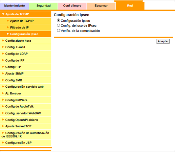
Task: Expand Config. E-mail menu
Action: point(26,47)
